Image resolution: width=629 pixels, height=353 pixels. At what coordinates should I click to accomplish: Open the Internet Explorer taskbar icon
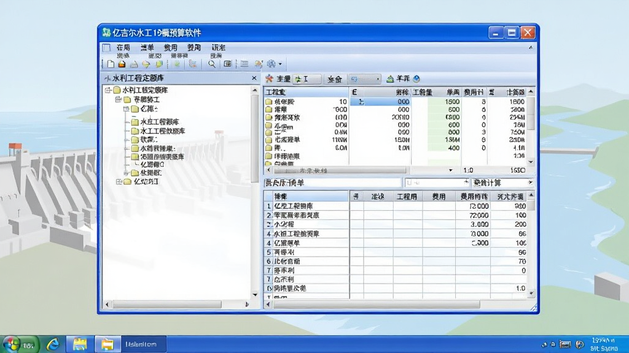pyautogui.click(x=53, y=344)
